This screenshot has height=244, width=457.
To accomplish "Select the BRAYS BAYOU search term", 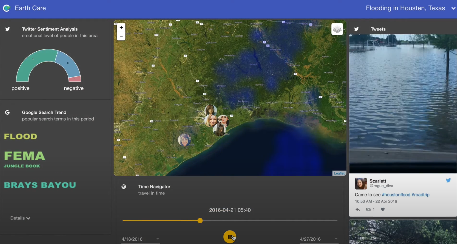I will [x=40, y=185].
